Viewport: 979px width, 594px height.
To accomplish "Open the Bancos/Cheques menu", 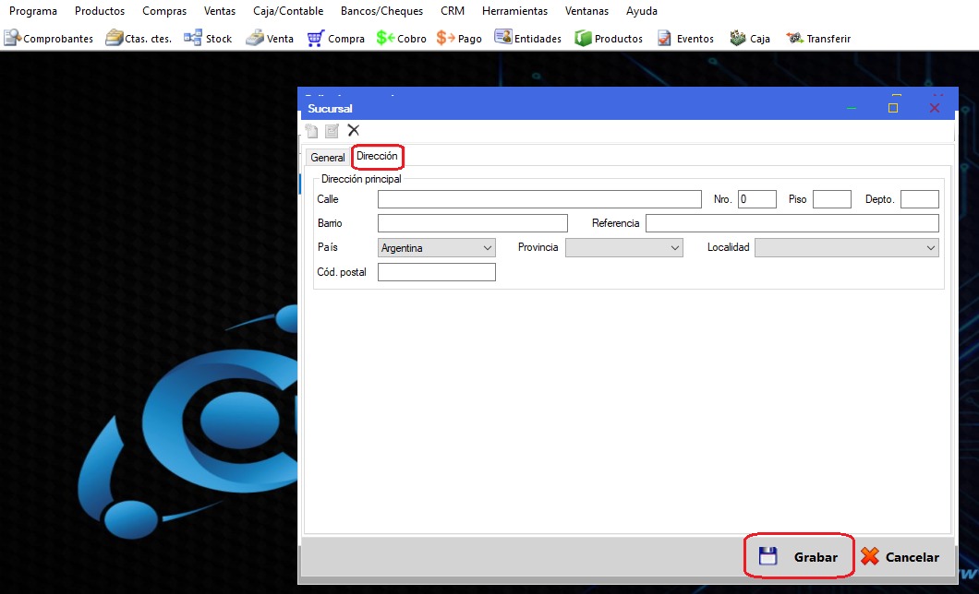I will coord(382,11).
